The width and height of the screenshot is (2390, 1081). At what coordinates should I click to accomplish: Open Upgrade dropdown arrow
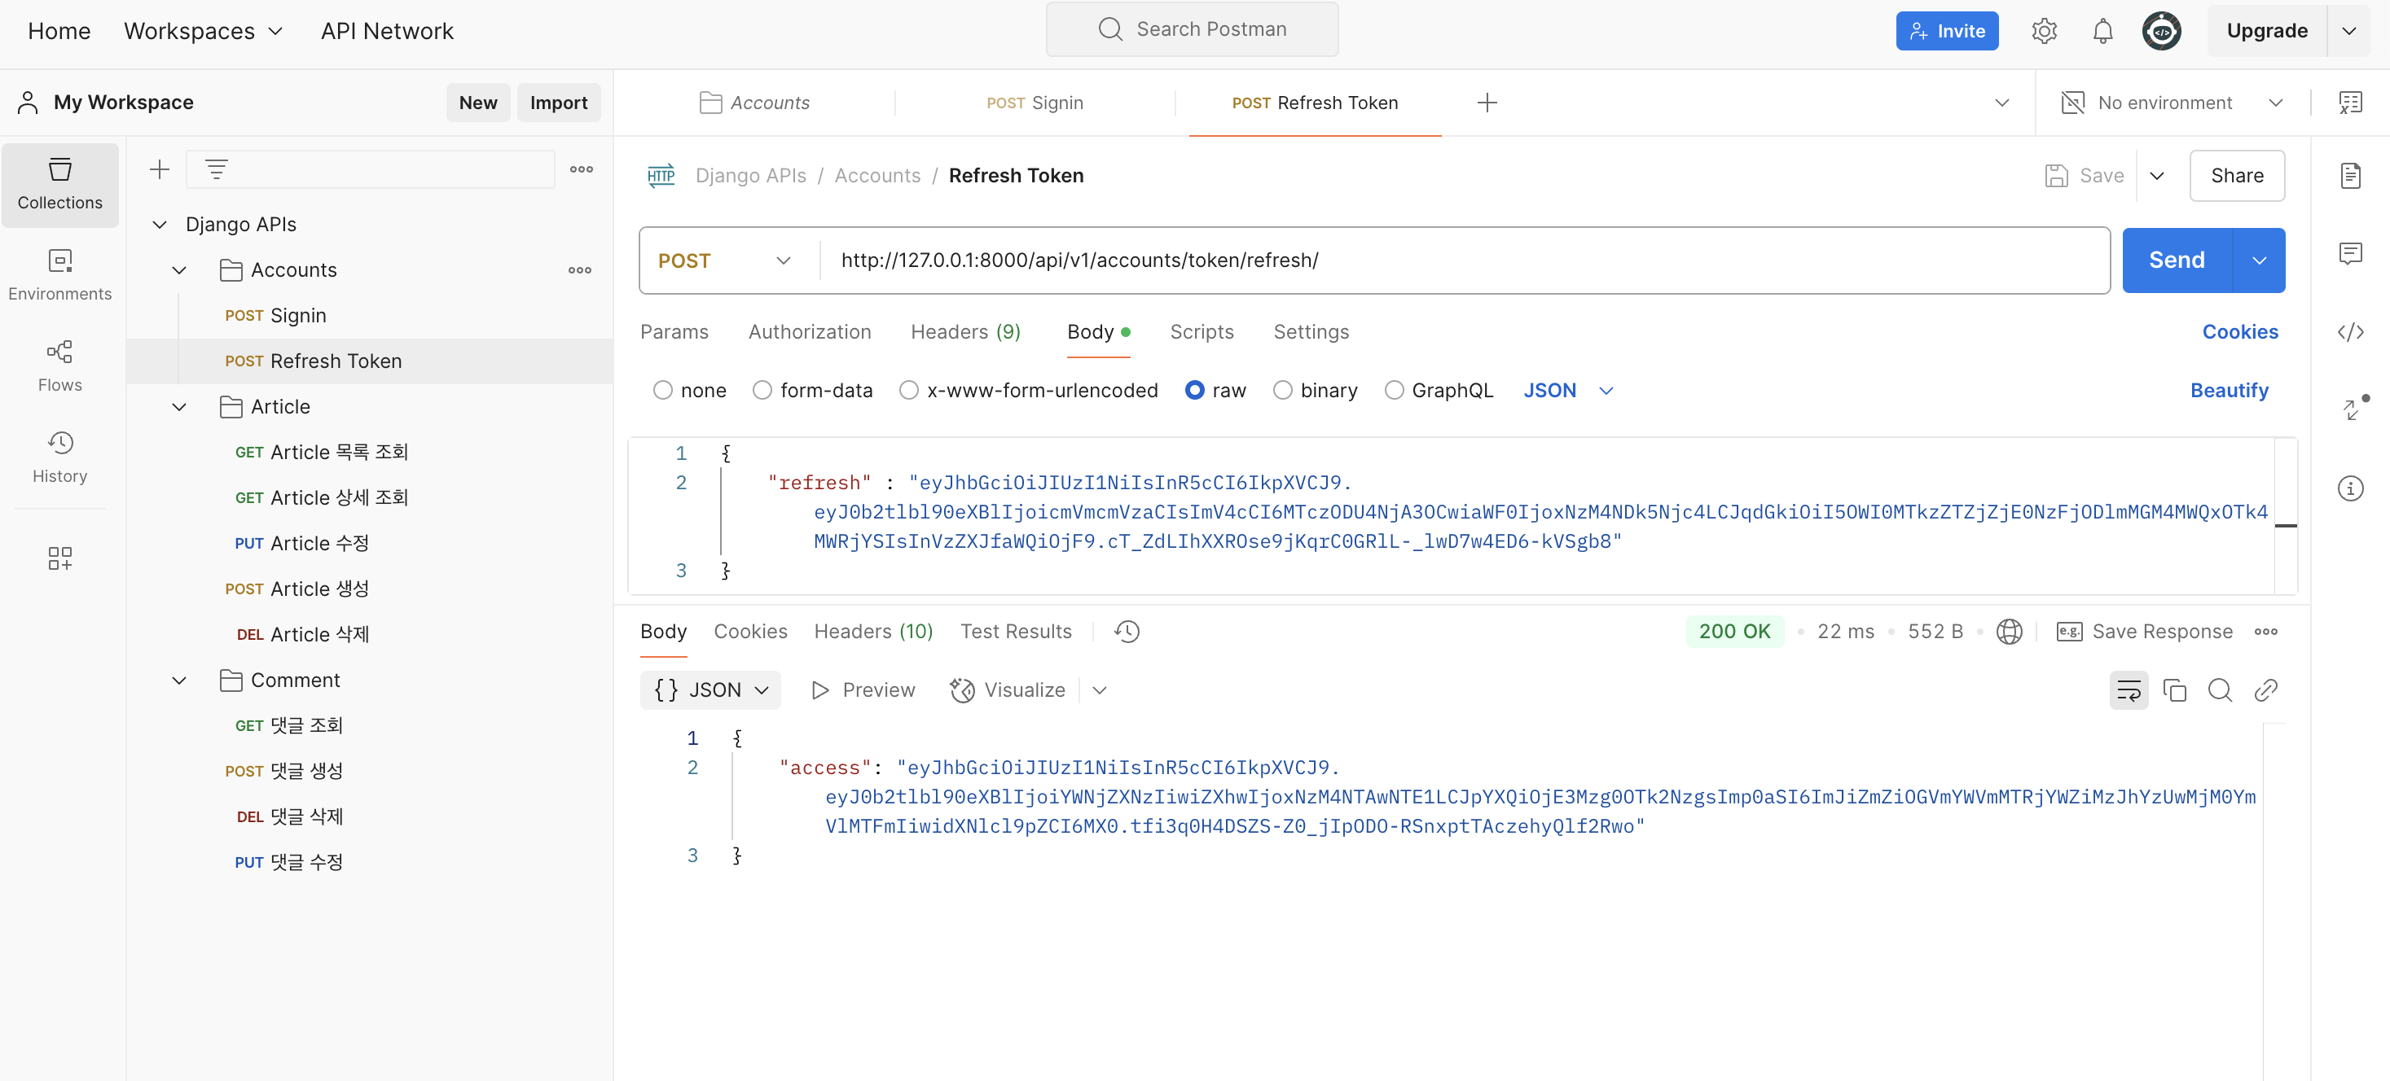(x=2348, y=31)
